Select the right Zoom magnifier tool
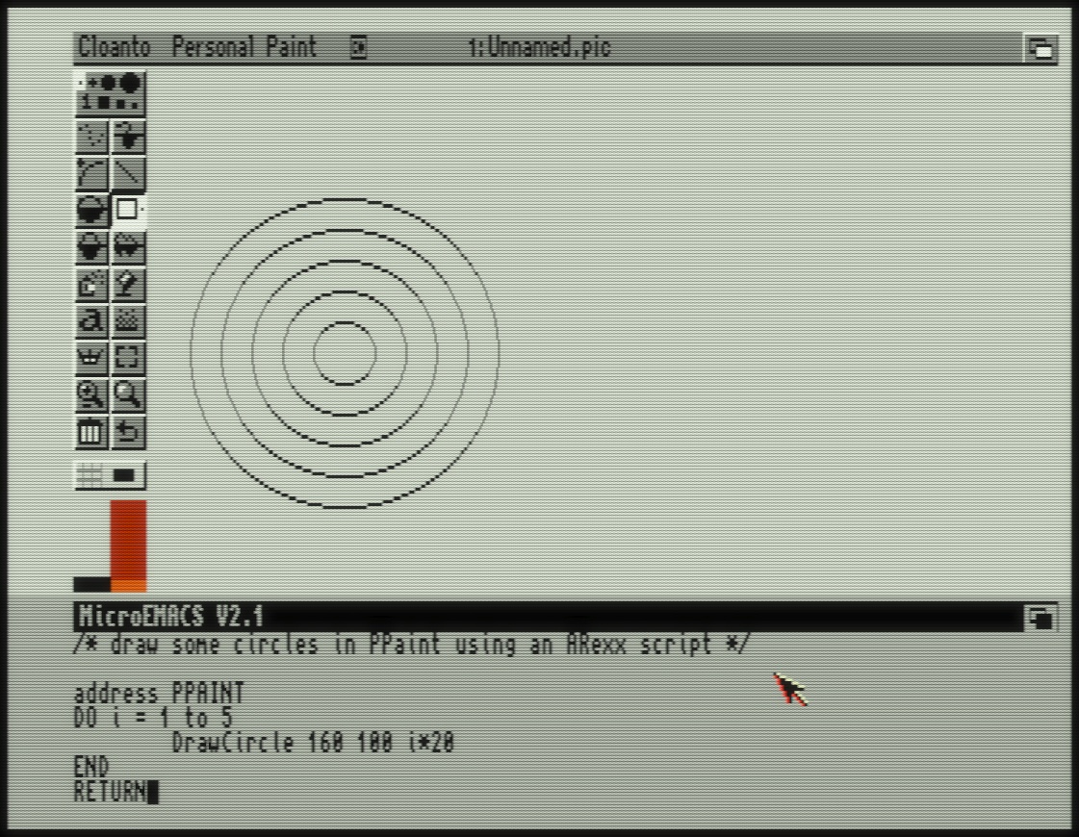 128,395
